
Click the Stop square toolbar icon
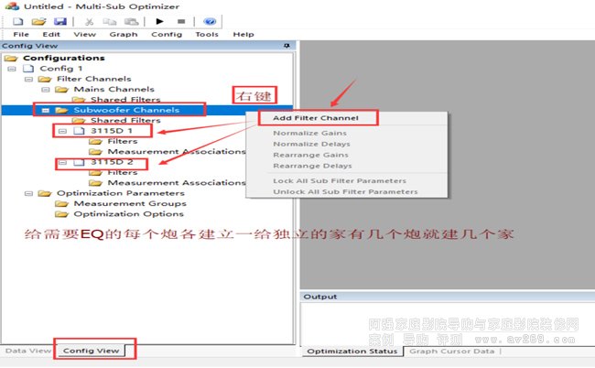[182, 21]
